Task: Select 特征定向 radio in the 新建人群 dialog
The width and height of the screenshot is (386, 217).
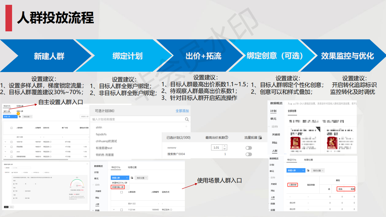Action: click(12, 172)
